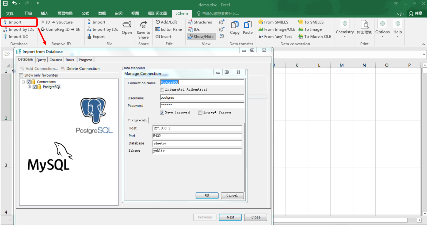
Task: Click Close in Import dialog
Action: coord(256,217)
